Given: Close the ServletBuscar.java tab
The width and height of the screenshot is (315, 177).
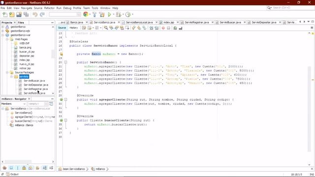Looking at the screenshot, I should coord(245,22).
